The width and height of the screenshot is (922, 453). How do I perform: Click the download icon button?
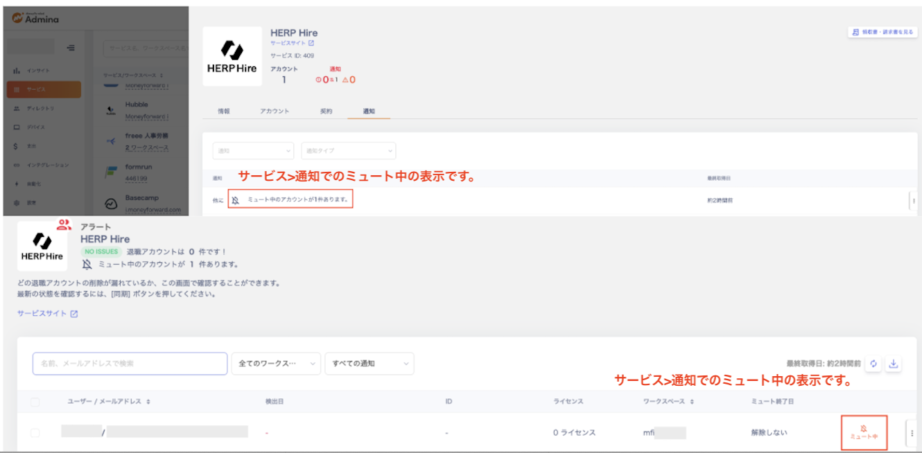894,364
